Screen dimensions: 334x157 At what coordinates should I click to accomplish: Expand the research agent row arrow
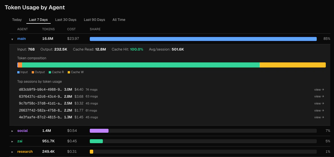(12, 152)
